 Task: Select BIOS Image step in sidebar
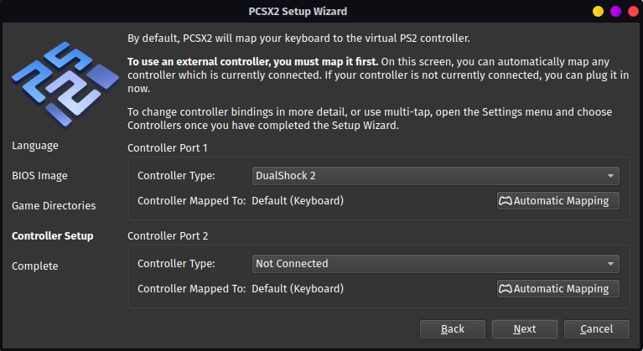point(39,176)
